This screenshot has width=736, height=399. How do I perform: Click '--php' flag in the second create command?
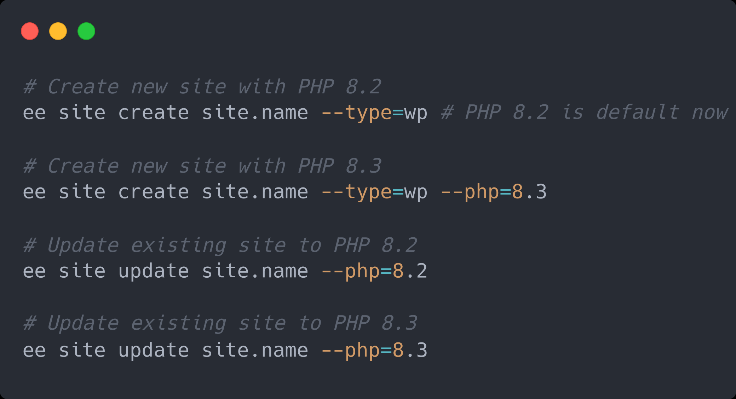(470, 192)
